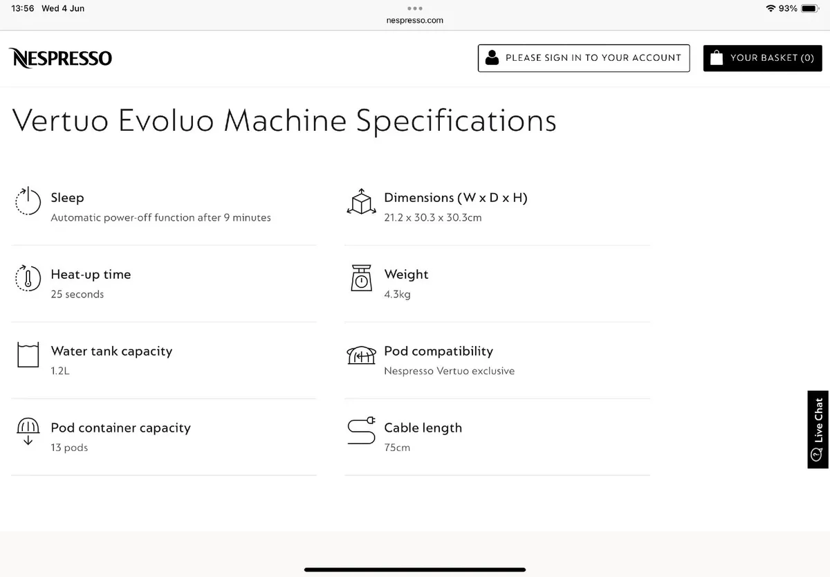Tap the three-dot multitasking menu at top
Viewport: 830px width, 577px height.
pos(415,8)
